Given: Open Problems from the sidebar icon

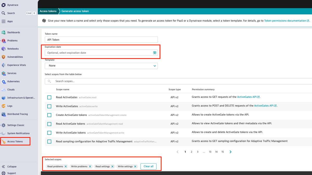Looking at the screenshot, I should click(x=3, y=41).
